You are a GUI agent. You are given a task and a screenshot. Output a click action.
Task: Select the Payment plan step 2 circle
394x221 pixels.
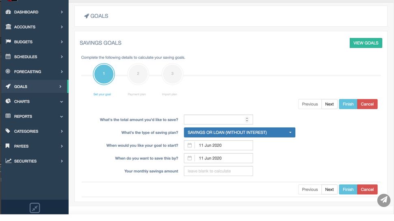click(138, 74)
